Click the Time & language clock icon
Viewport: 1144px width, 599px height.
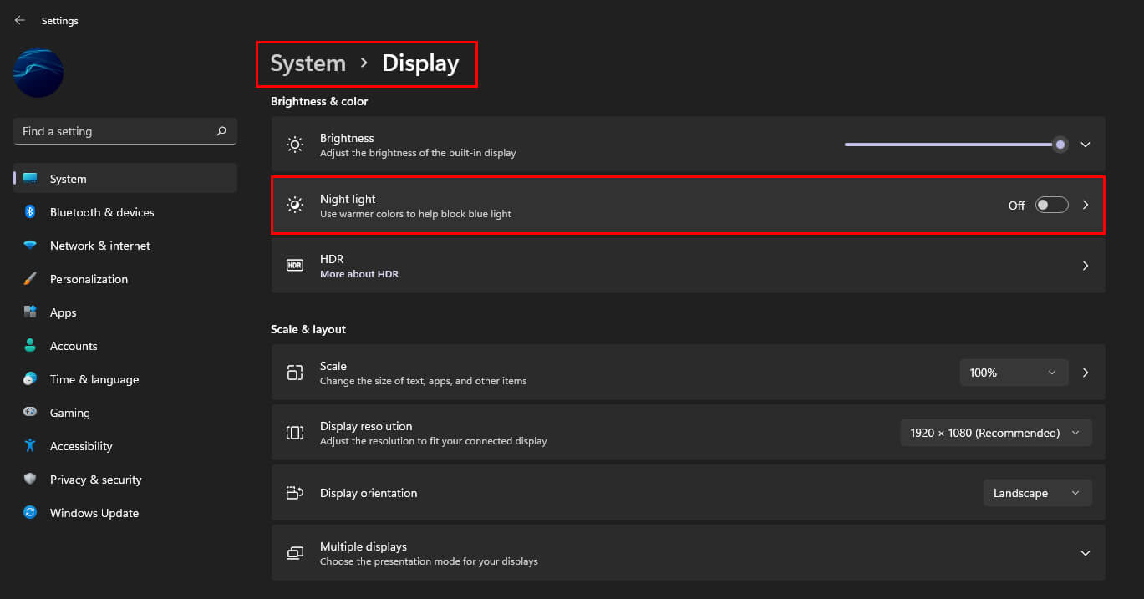click(30, 379)
